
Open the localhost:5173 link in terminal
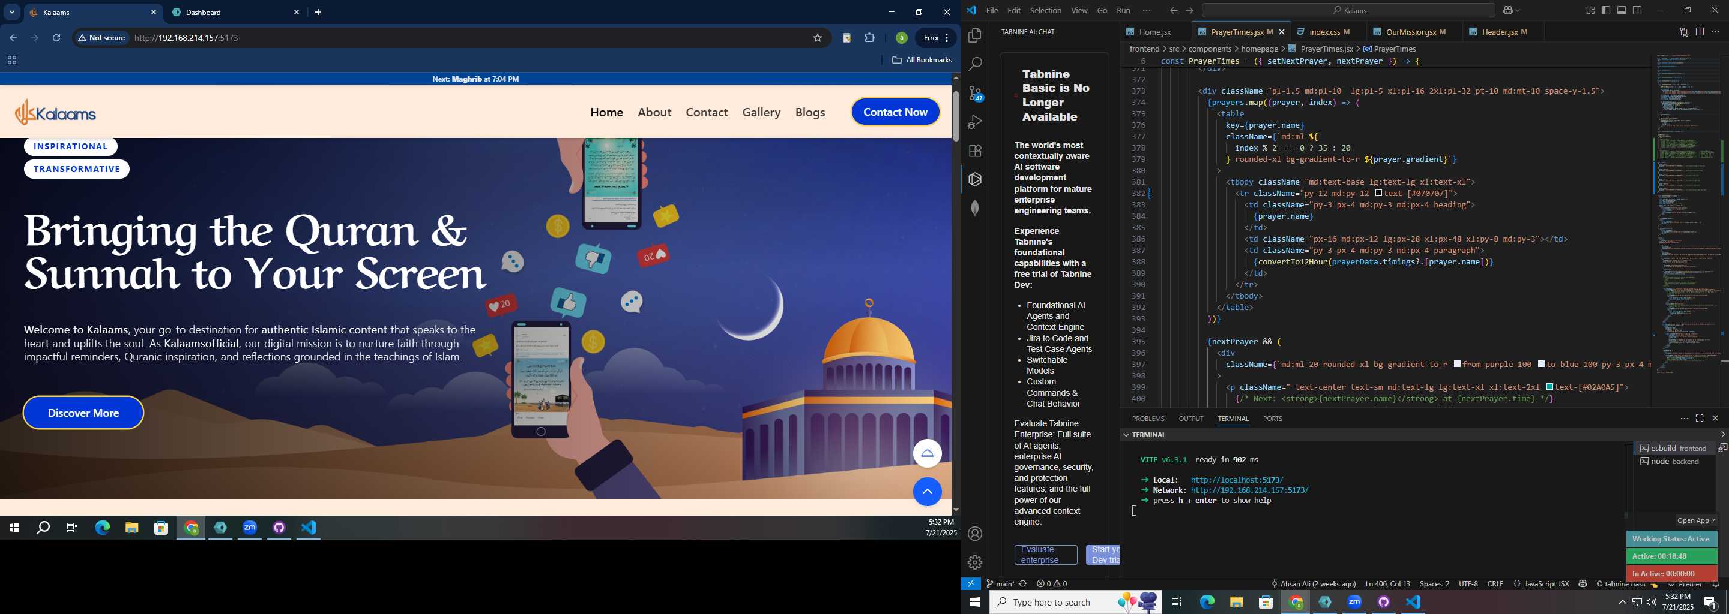click(1237, 480)
